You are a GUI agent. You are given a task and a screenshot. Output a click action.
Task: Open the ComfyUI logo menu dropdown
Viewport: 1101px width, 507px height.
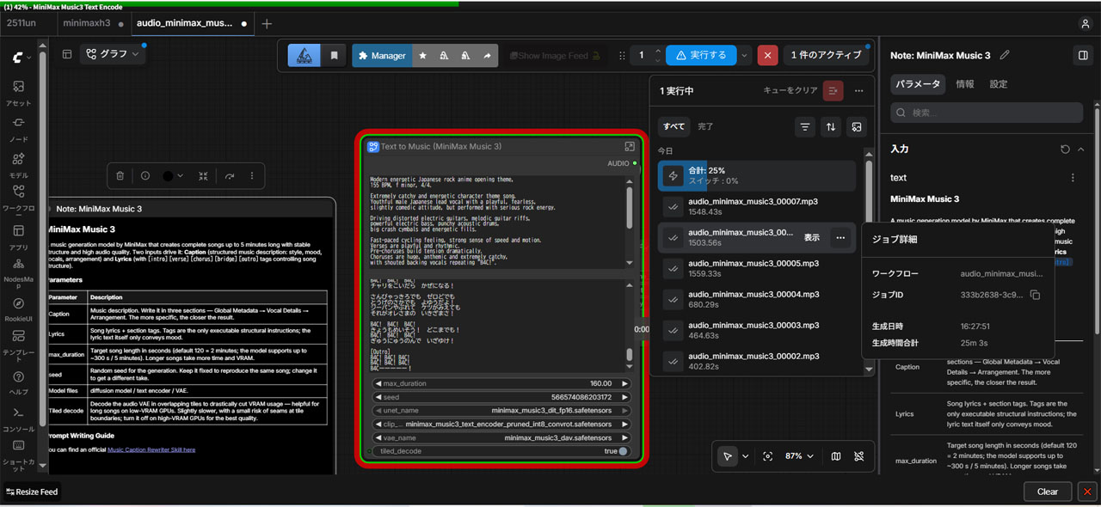[x=22, y=58]
